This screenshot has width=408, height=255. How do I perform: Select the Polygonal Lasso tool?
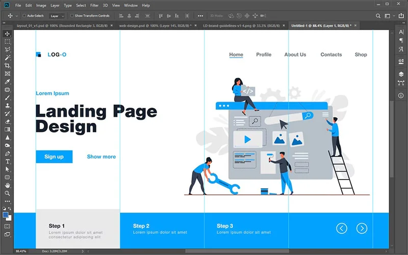click(x=7, y=49)
